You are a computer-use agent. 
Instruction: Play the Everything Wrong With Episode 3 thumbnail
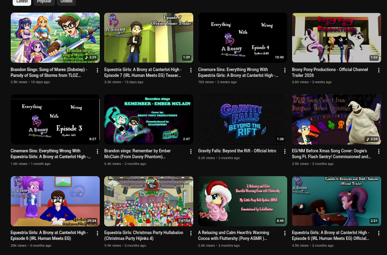(x=55, y=120)
